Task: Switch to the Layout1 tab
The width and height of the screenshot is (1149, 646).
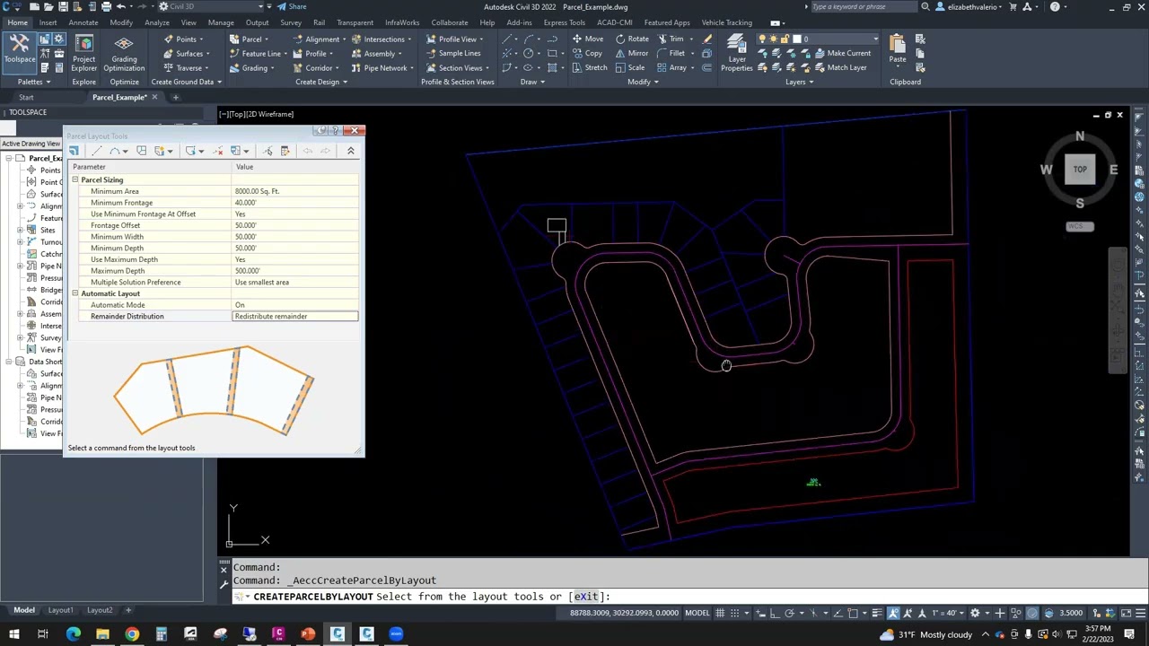Action: (x=60, y=610)
